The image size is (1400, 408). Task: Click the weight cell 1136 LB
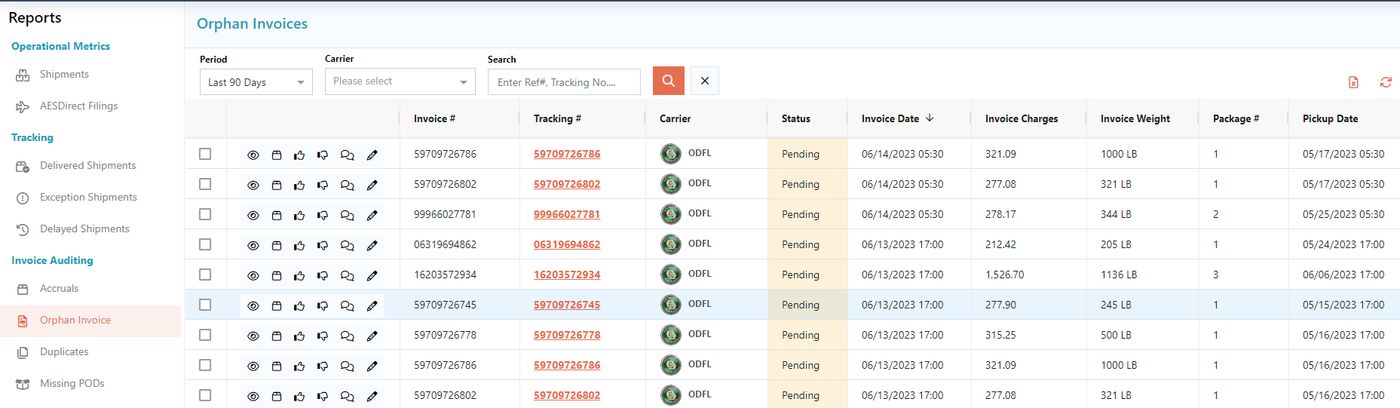click(x=1119, y=275)
